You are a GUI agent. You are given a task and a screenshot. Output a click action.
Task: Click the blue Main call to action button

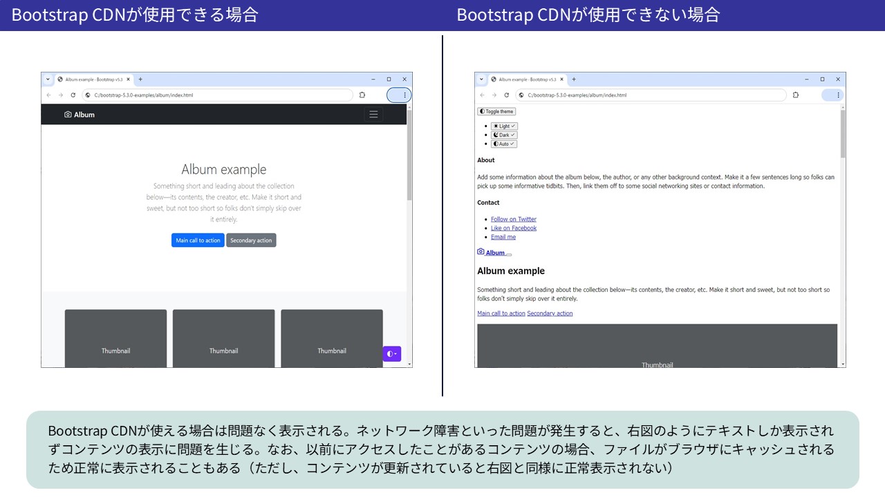[x=198, y=240]
